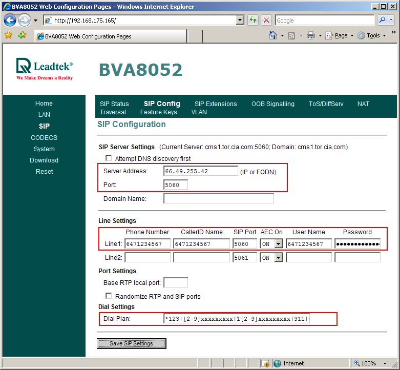Click Line1 CallerID Name field
The image size is (400, 370).
point(201,244)
